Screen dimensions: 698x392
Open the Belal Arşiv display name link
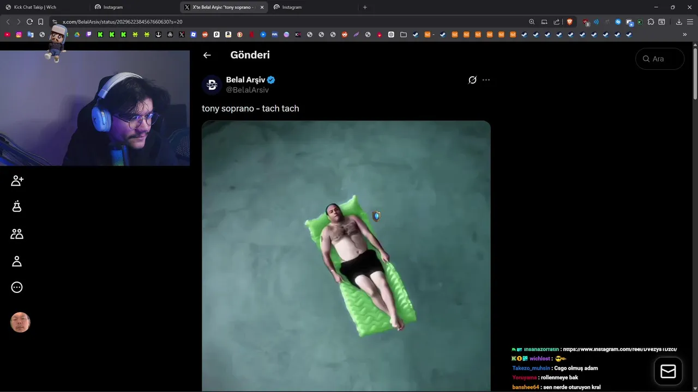click(245, 80)
